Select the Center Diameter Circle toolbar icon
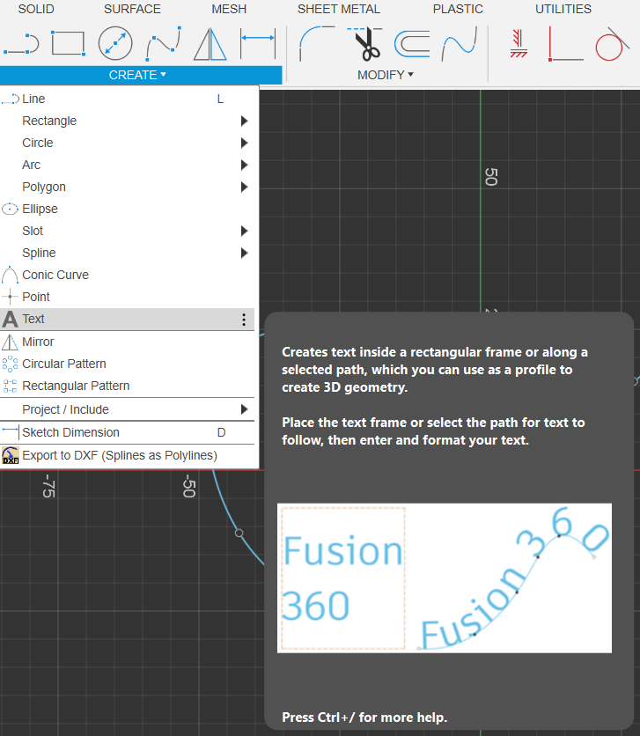This screenshot has width=640, height=736. pos(115,43)
